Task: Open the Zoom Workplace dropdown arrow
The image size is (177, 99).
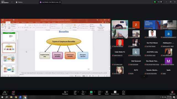Action: 12,2
